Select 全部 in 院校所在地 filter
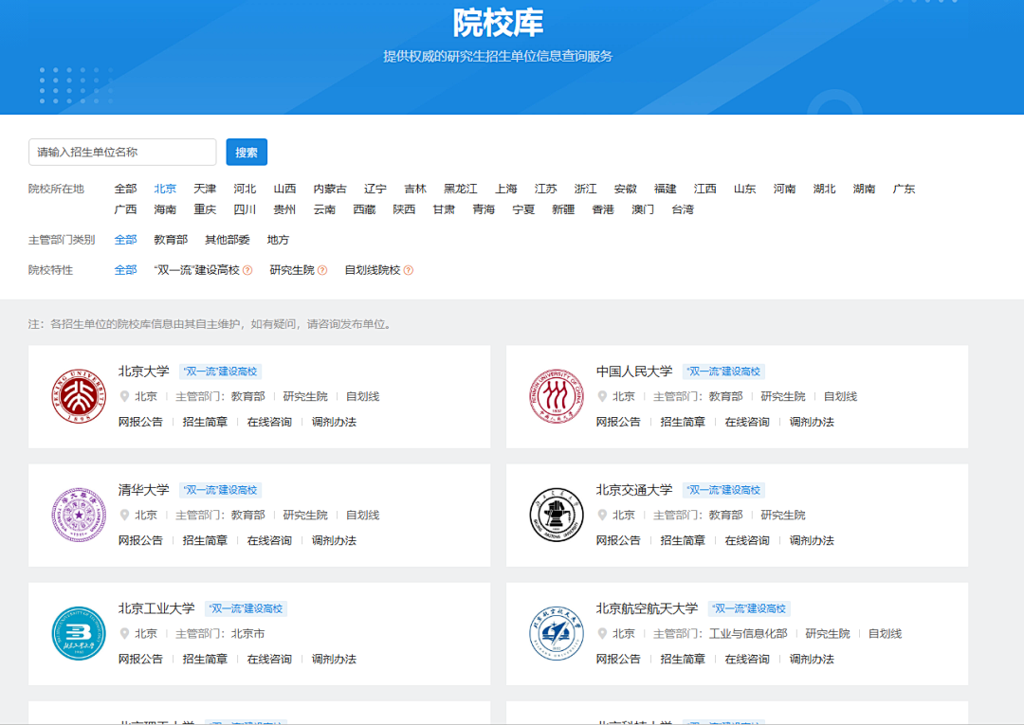 125,189
